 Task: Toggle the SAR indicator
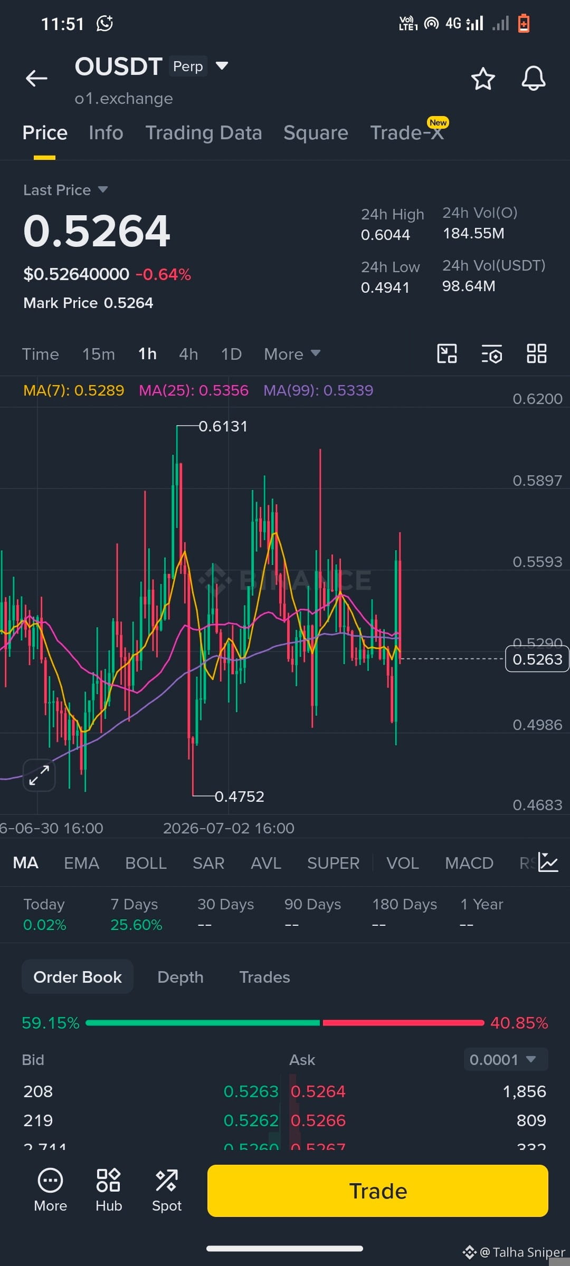(x=208, y=863)
